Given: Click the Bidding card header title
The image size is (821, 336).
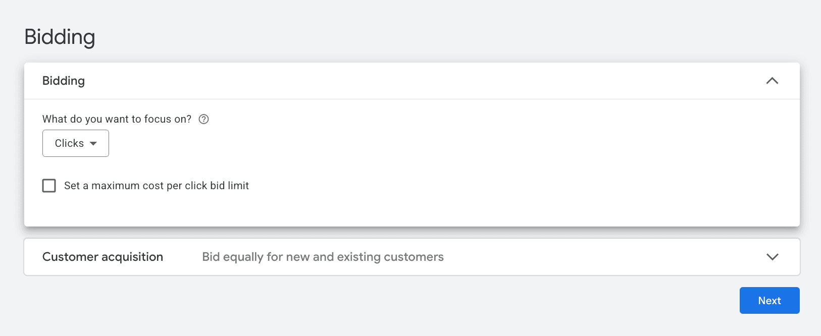Looking at the screenshot, I should pos(64,81).
